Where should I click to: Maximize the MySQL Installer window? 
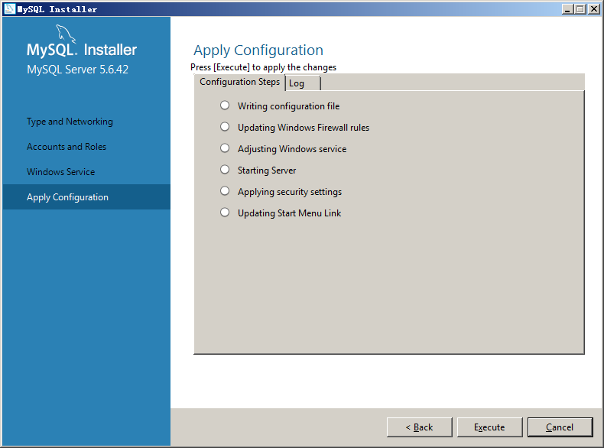coord(580,9)
